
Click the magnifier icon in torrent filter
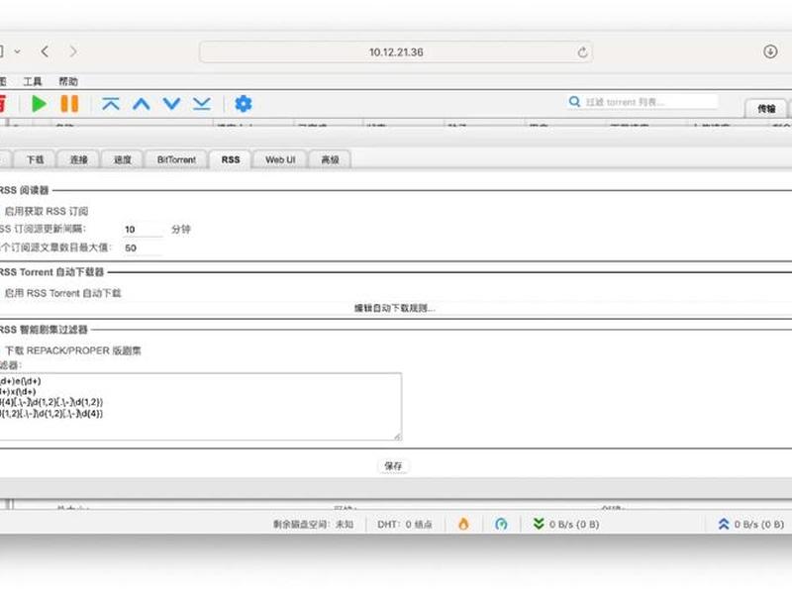(574, 102)
